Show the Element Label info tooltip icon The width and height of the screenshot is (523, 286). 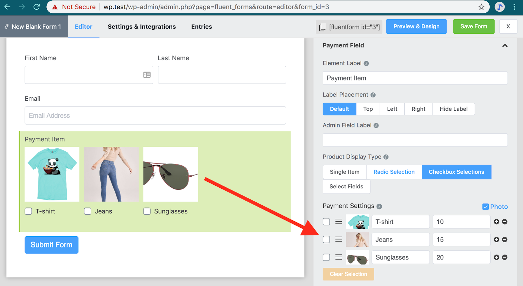366,63
